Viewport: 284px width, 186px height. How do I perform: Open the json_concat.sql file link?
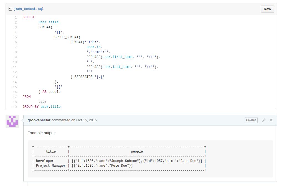click(29, 9)
